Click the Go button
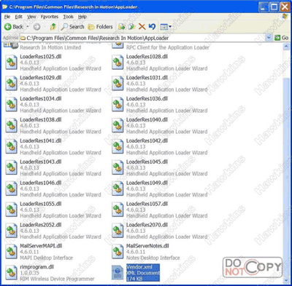Screen dimensions: 292x286 pyautogui.click(x=282, y=38)
